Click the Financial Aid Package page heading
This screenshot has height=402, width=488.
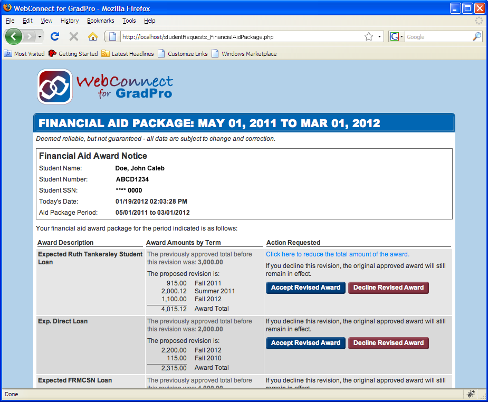pyautogui.click(x=209, y=123)
